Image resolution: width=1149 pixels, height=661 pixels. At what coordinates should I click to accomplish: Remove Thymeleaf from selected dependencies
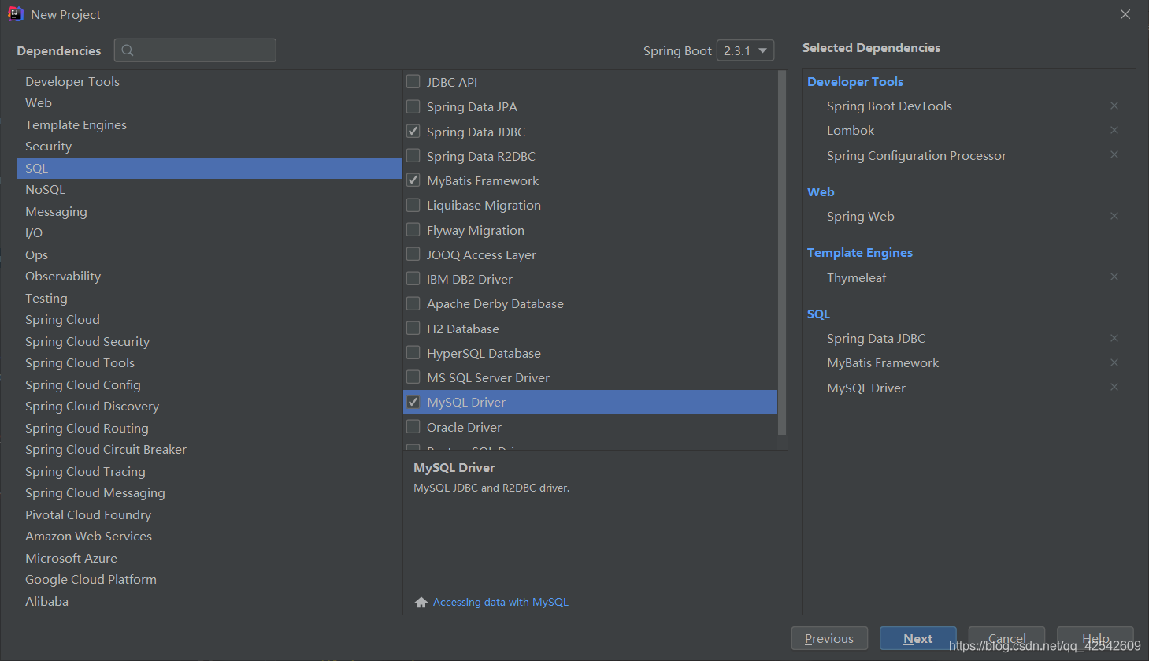1114,277
